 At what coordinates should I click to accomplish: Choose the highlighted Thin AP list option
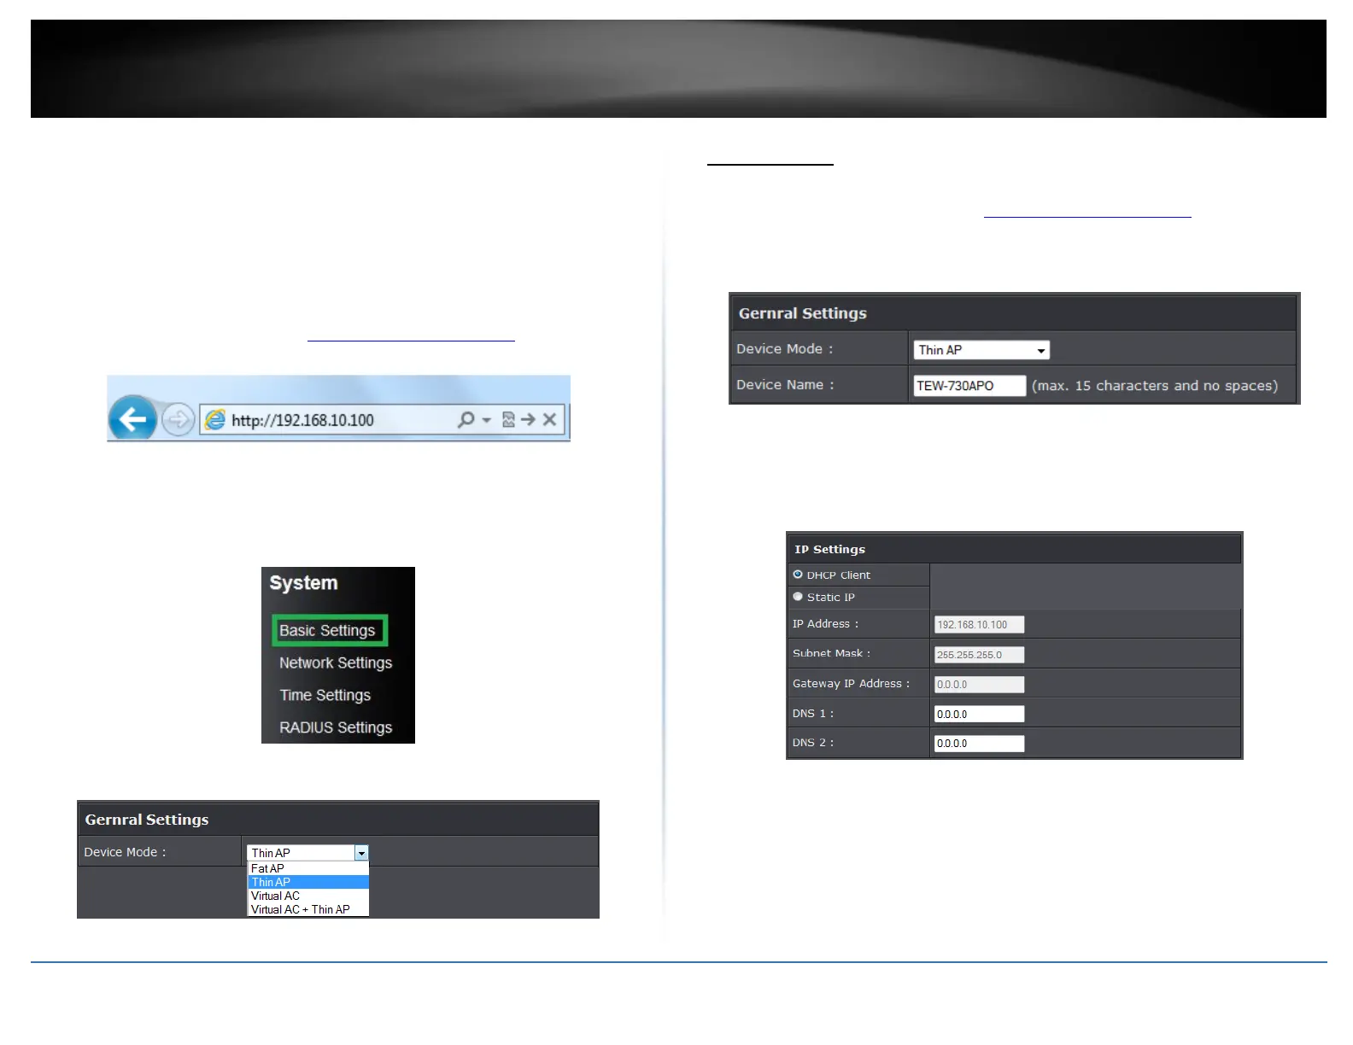coord(308,882)
